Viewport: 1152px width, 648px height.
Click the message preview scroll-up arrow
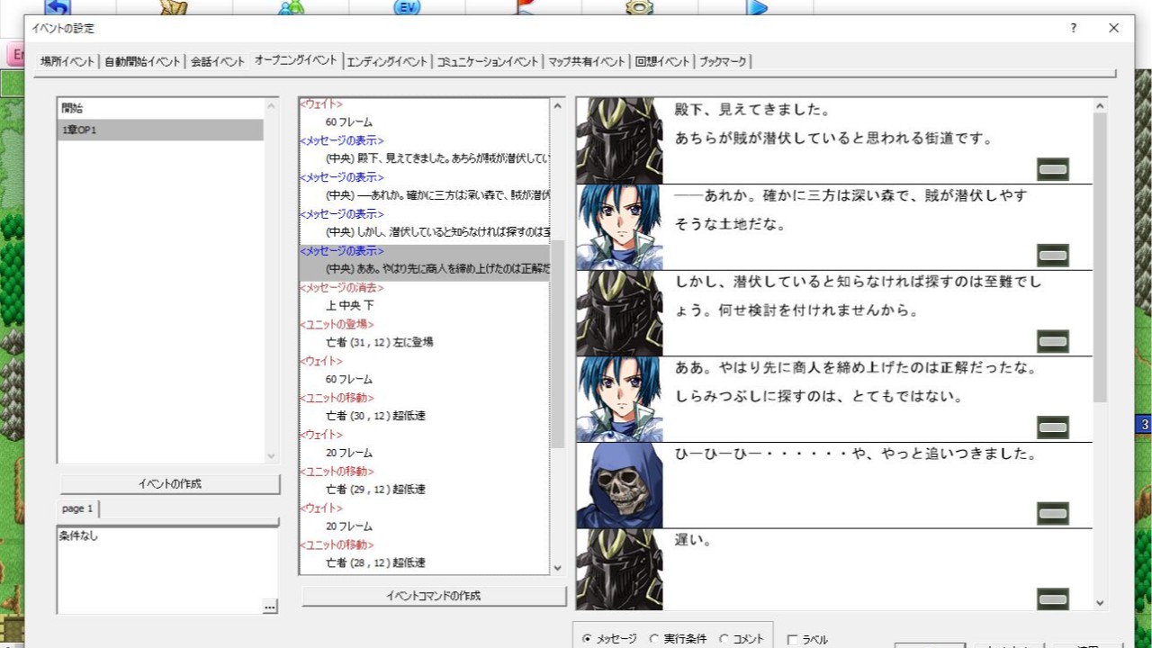[x=1100, y=105]
